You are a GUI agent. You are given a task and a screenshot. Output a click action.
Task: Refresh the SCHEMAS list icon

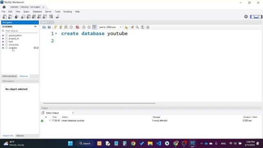[x=35, y=26]
